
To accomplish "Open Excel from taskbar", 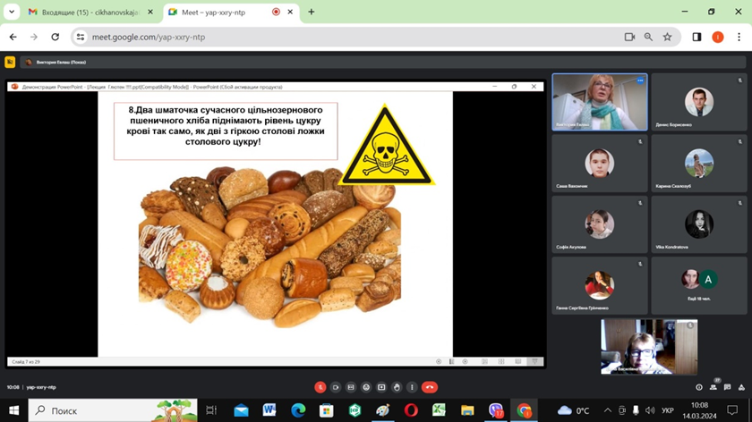I will point(440,410).
